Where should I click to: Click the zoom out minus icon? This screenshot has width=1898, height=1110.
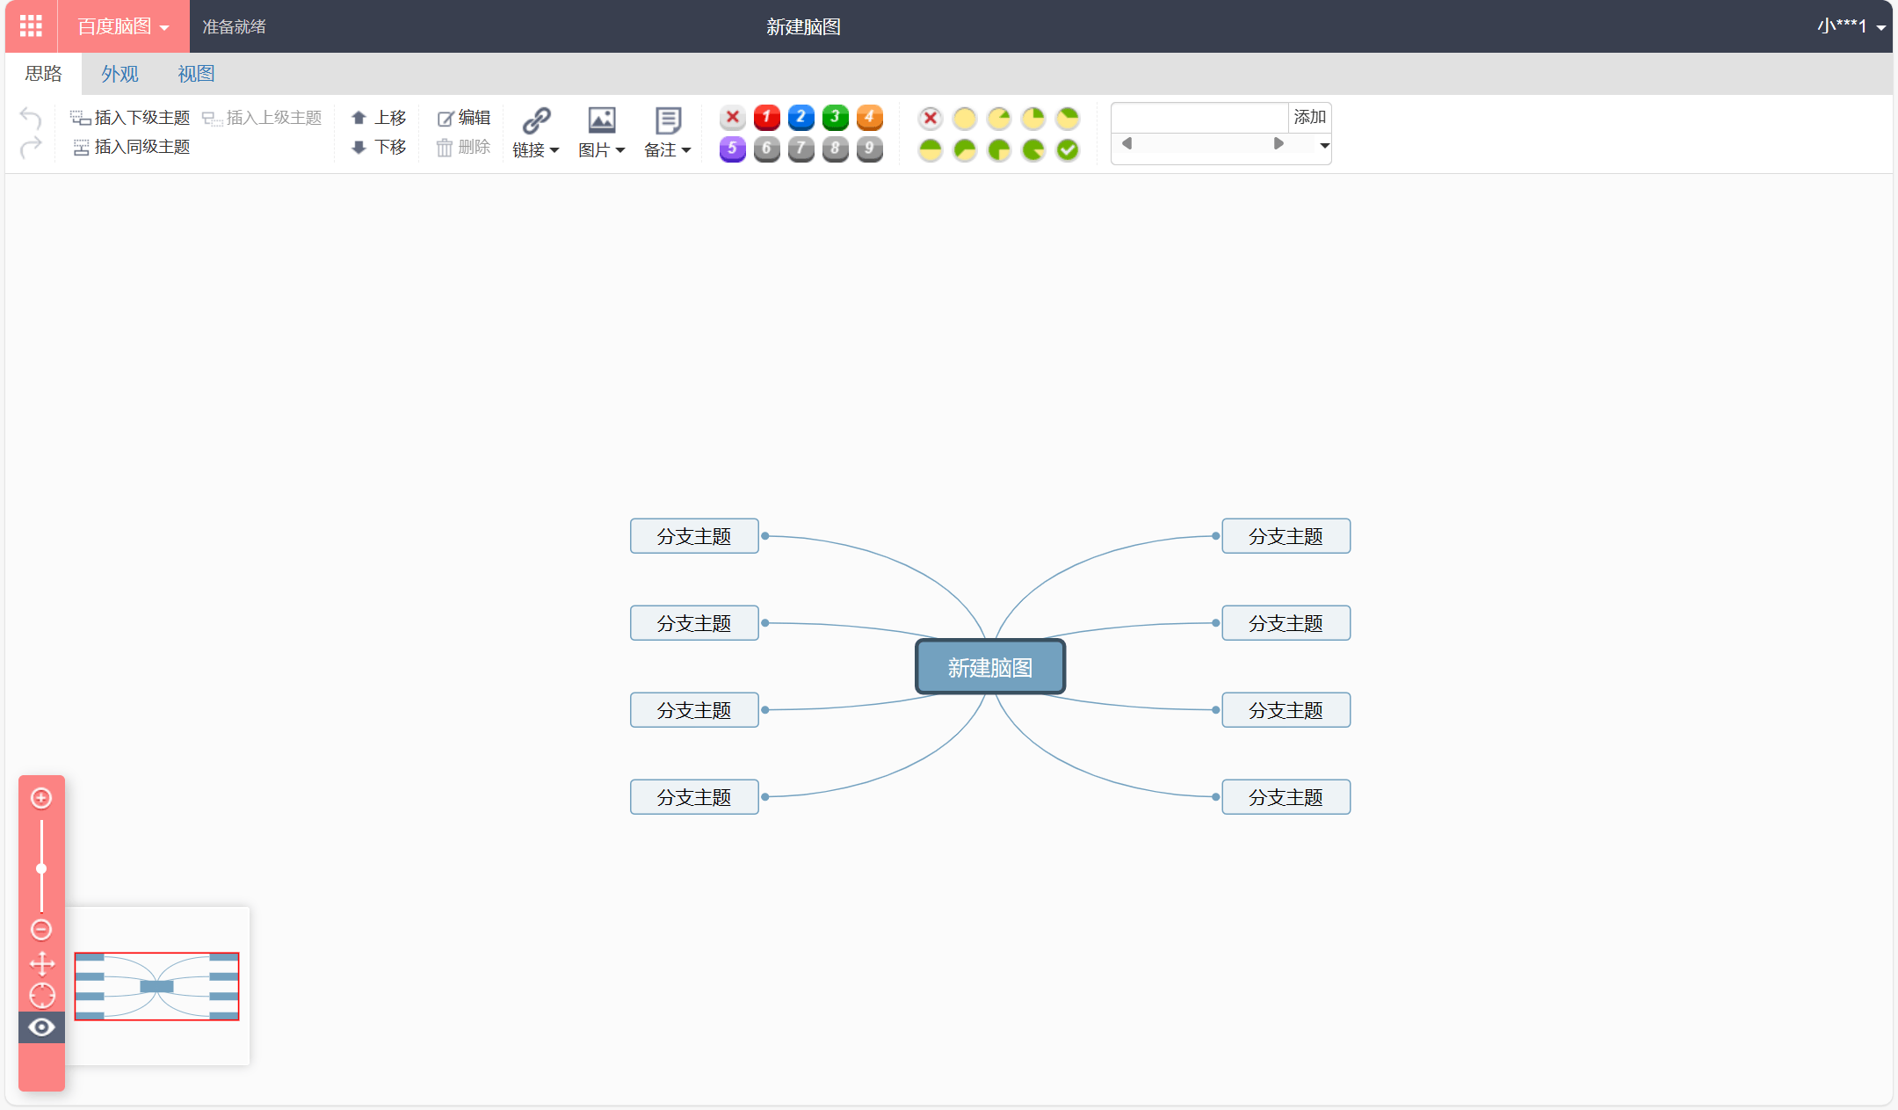(41, 929)
